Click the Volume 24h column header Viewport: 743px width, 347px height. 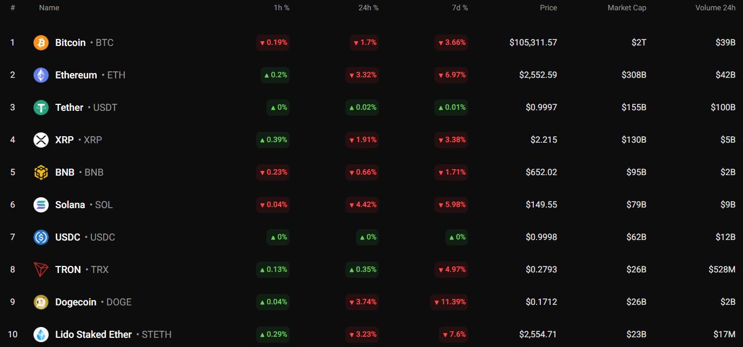(716, 8)
